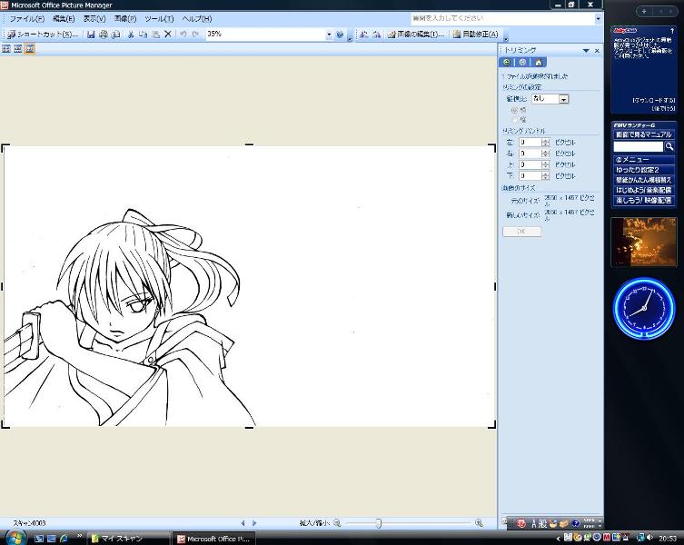Click the zoom in magnifier icon
The image size is (684, 545).
479,523
